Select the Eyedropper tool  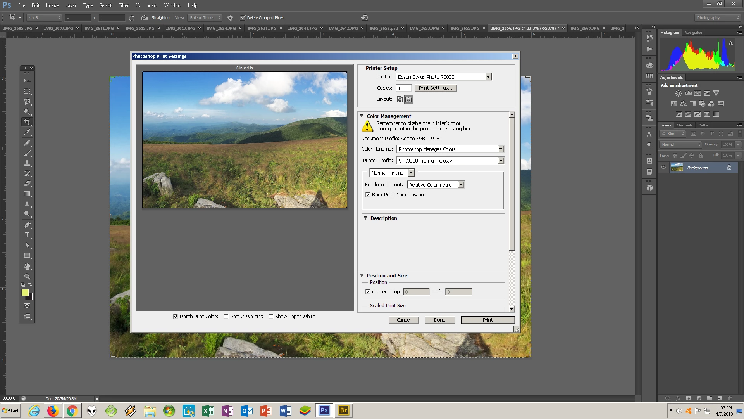pyautogui.click(x=27, y=132)
